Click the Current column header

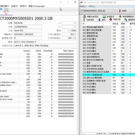[x=26, y=51]
